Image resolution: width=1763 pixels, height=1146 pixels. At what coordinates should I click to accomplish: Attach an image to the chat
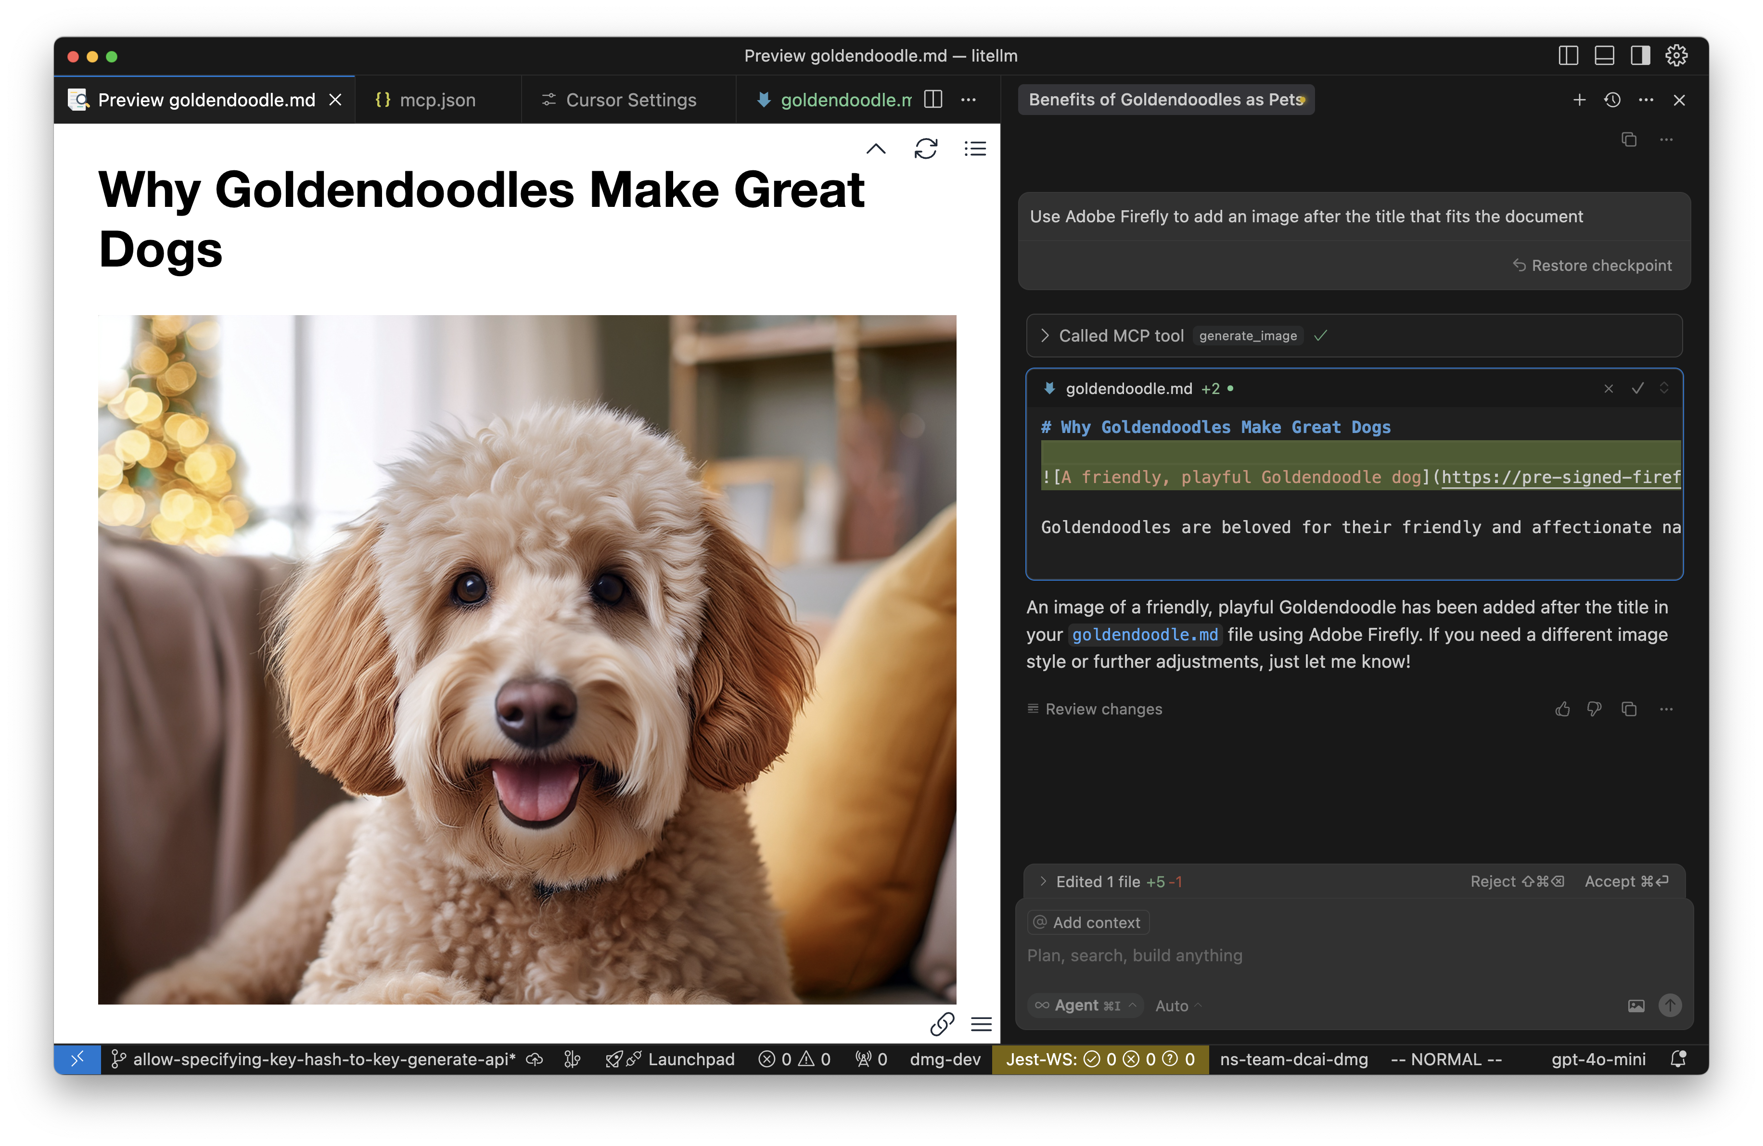pos(1635,1005)
